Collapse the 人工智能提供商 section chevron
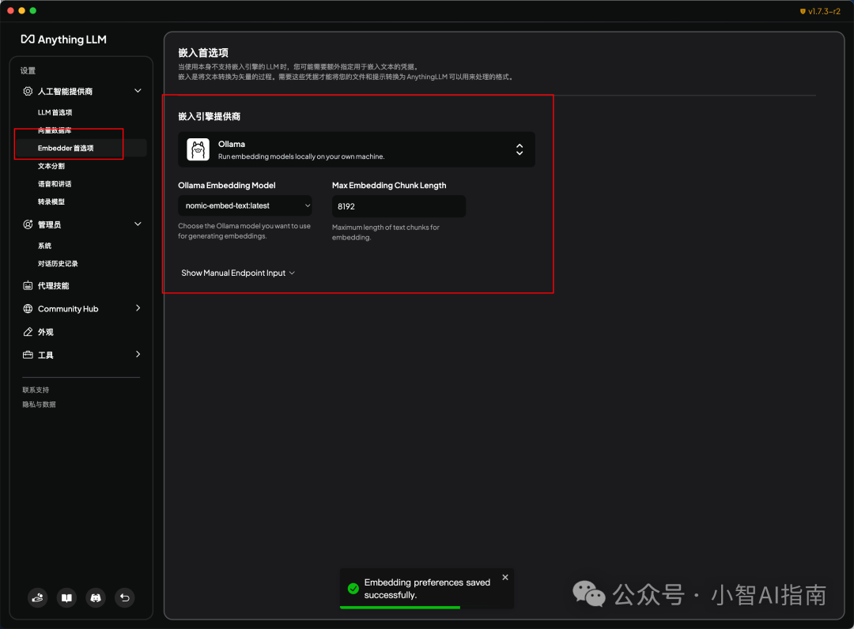This screenshot has height=629, width=854. 138,92
